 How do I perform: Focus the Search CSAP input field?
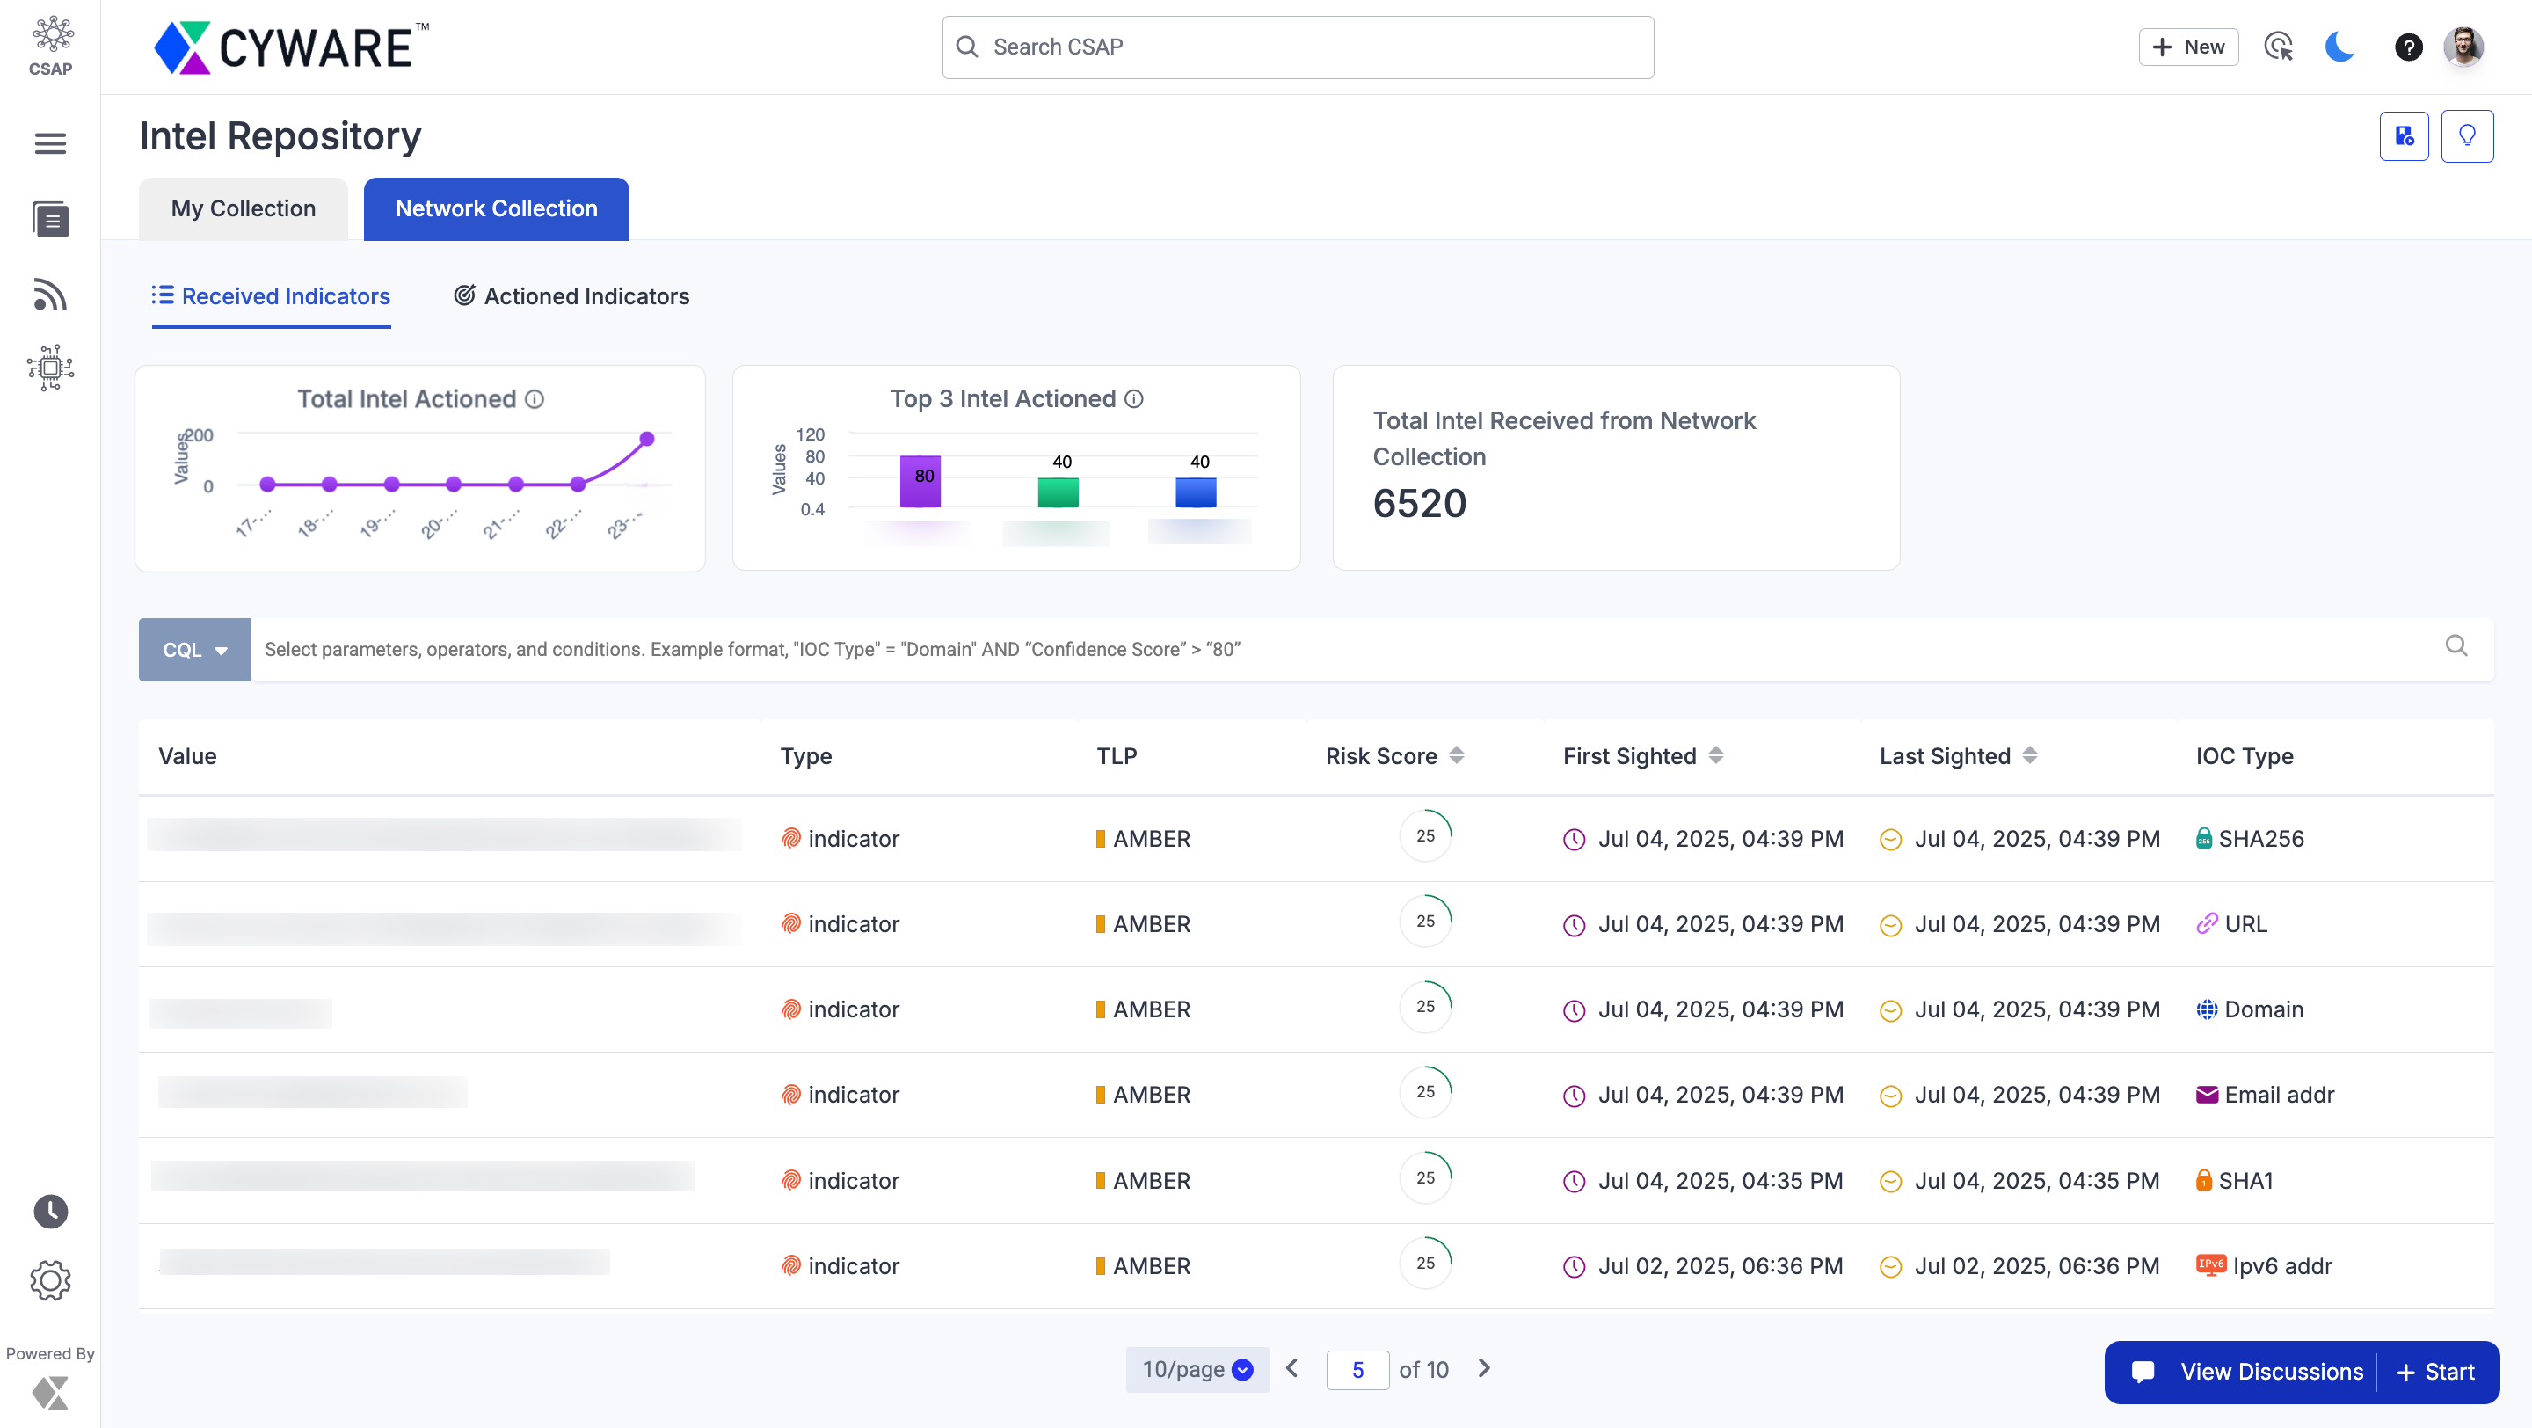click(1298, 47)
